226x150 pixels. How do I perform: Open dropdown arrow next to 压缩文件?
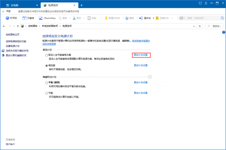tap(172, 18)
